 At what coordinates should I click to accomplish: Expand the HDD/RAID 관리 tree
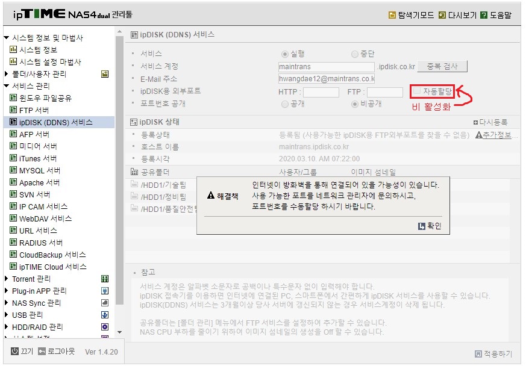point(6,327)
